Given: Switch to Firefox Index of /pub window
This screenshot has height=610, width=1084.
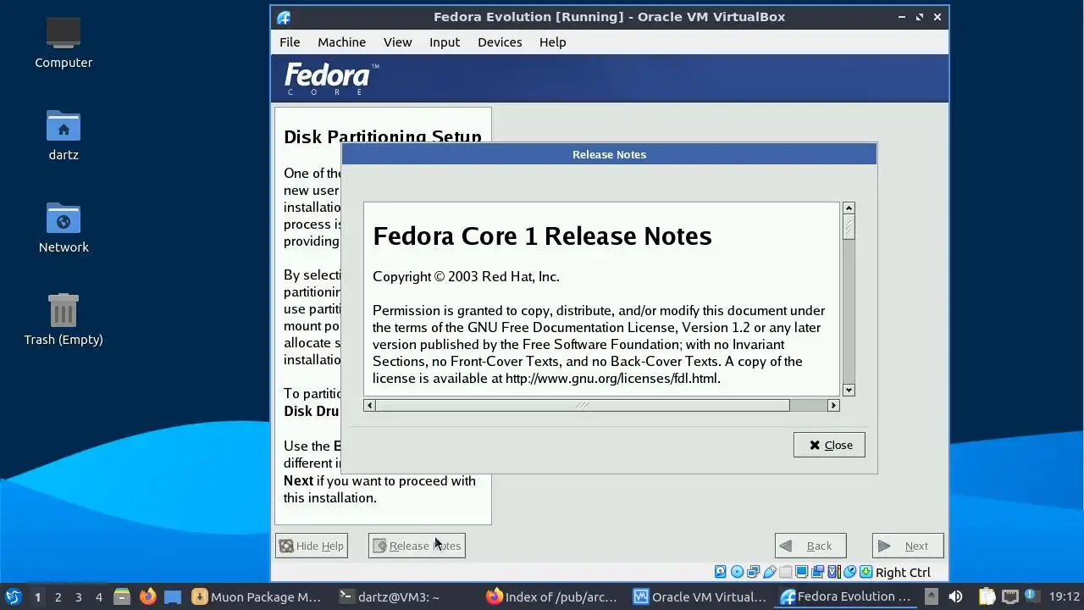Looking at the screenshot, I should pyautogui.click(x=552, y=596).
